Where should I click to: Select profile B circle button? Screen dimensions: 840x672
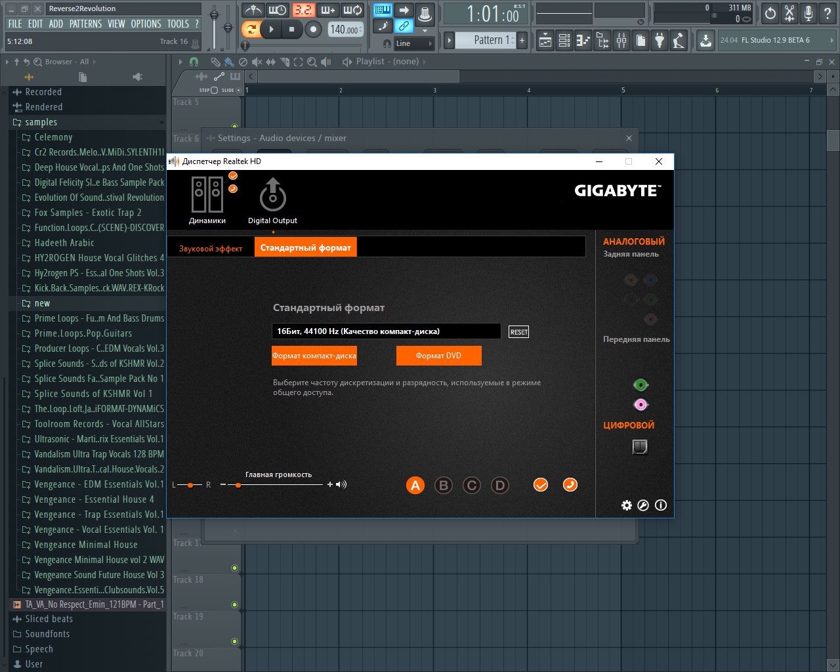pos(444,486)
